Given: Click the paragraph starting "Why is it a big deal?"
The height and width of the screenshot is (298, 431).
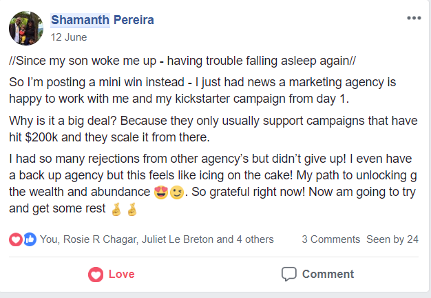Looking at the screenshot, I should coord(213,129).
